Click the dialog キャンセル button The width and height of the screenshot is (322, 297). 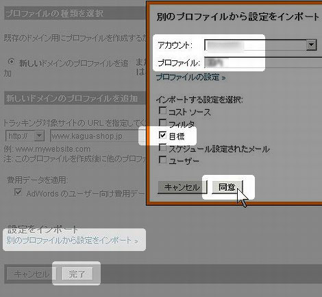pos(182,187)
